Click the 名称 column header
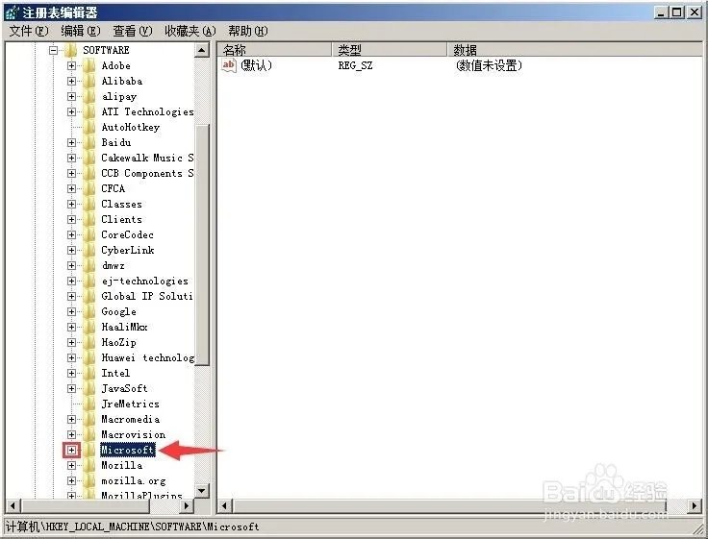This screenshot has height=539, width=708. coord(275,50)
